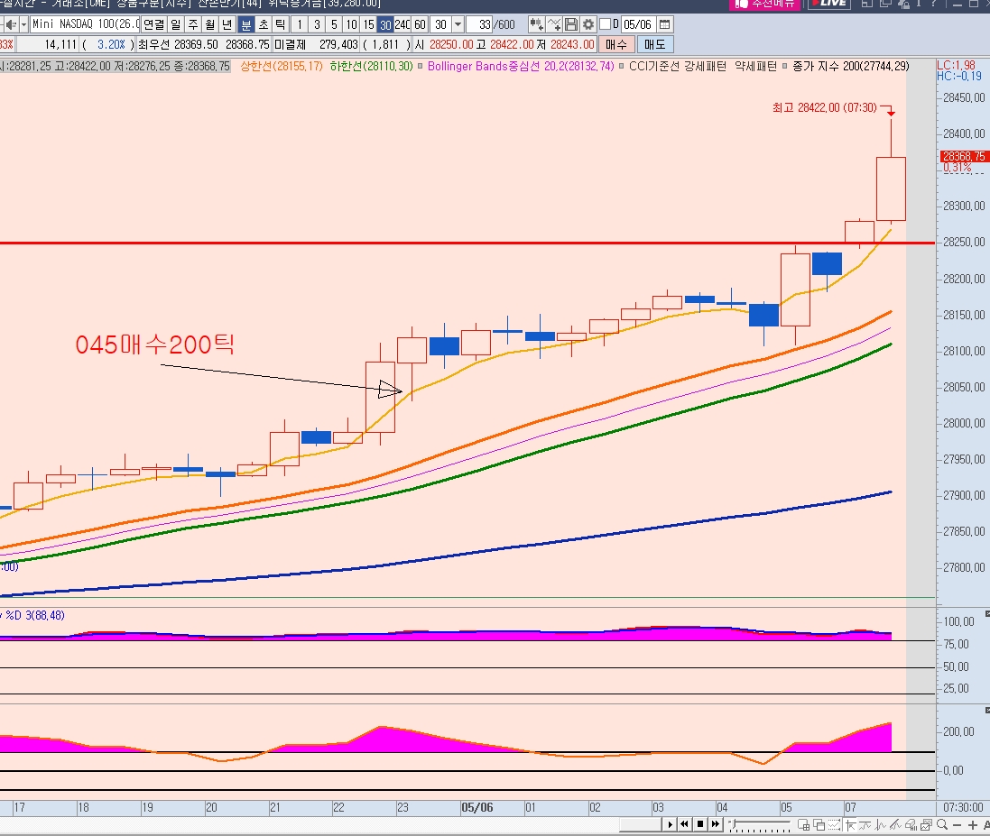Open the chart settings gear icon
Image resolution: width=990 pixels, height=836 pixels.
tap(588, 24)
